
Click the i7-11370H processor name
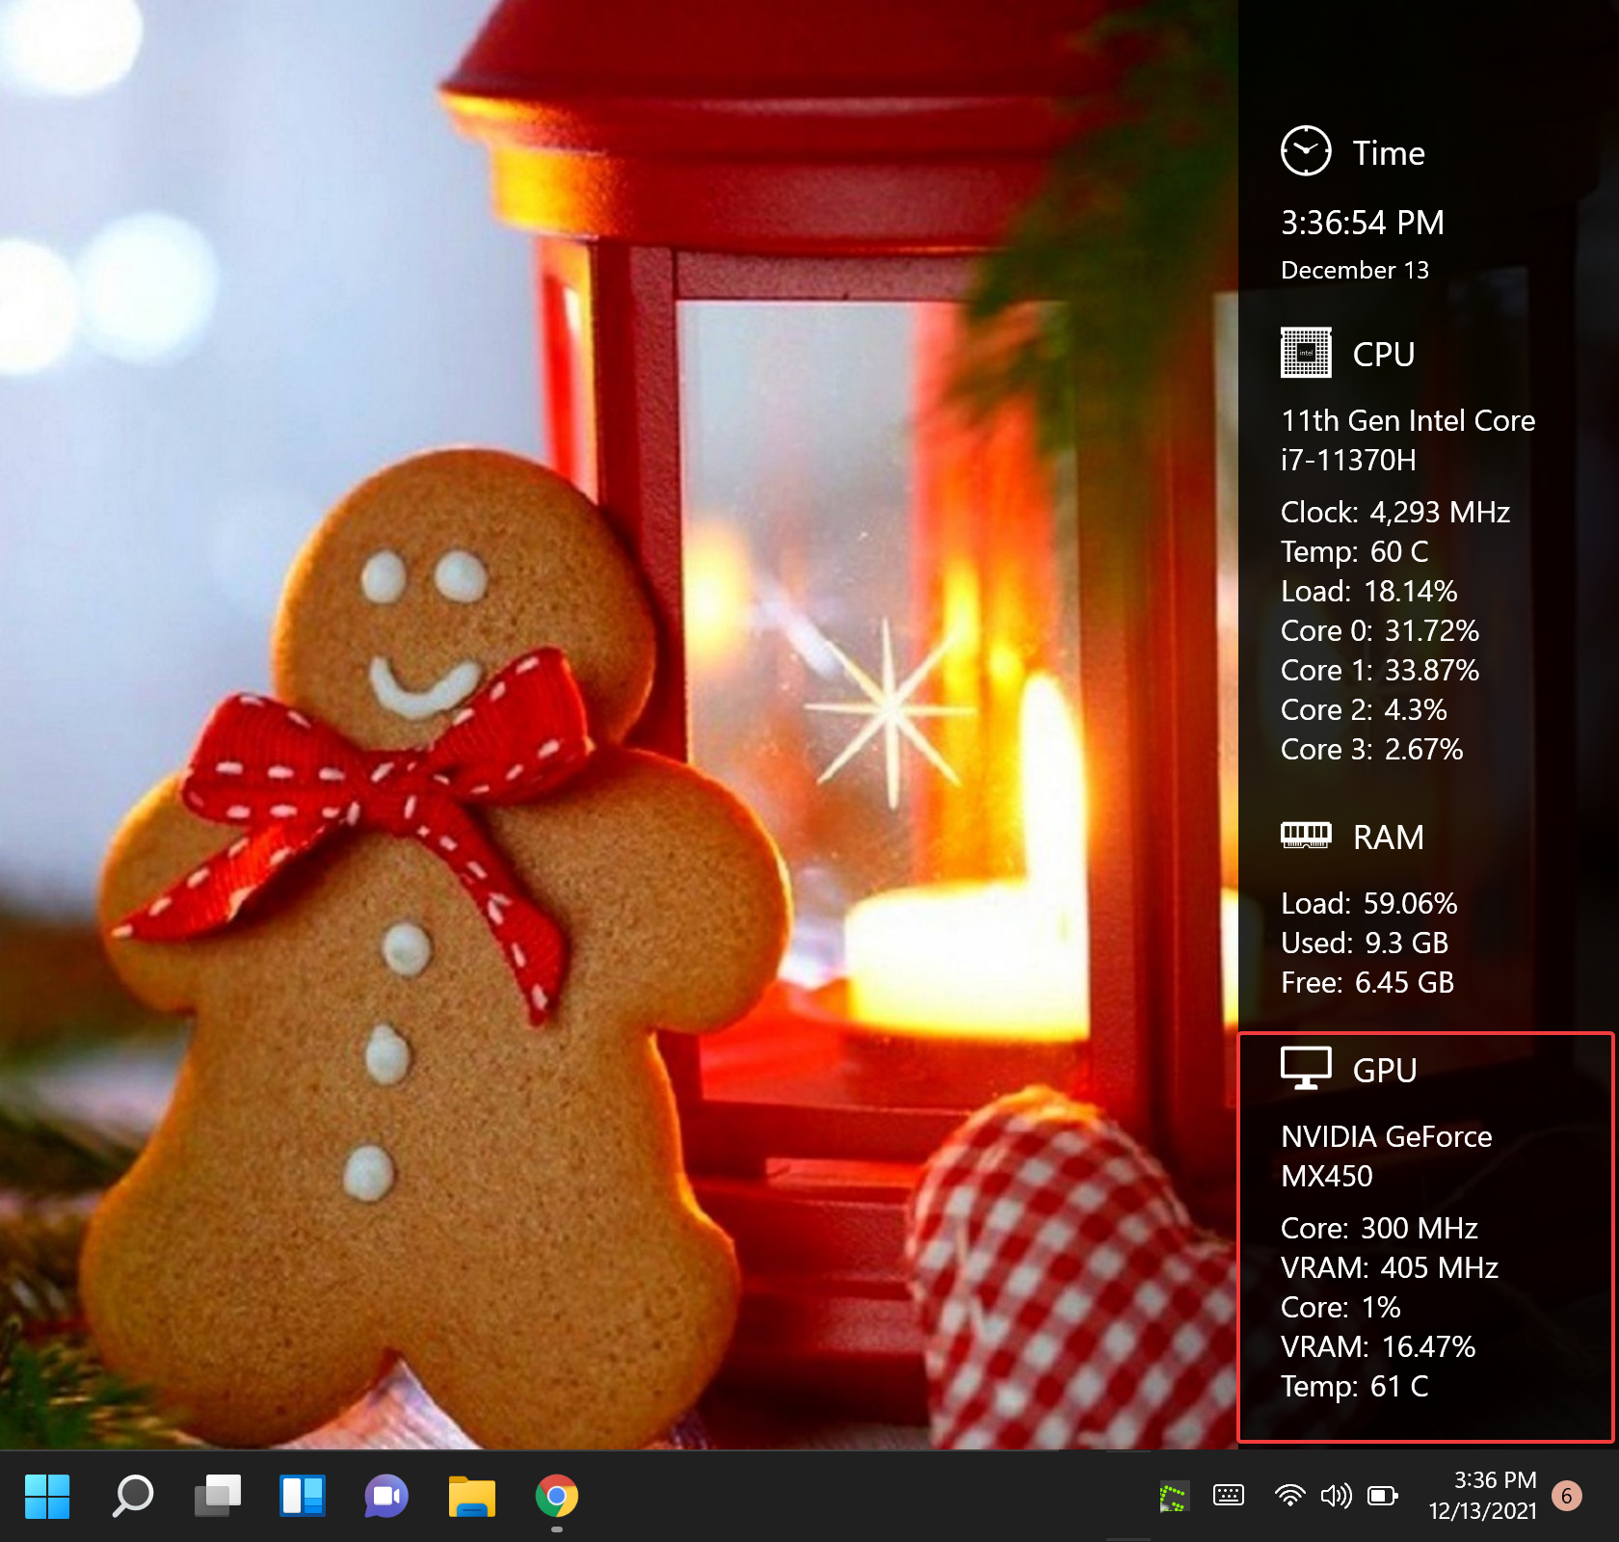point(1348,461)
